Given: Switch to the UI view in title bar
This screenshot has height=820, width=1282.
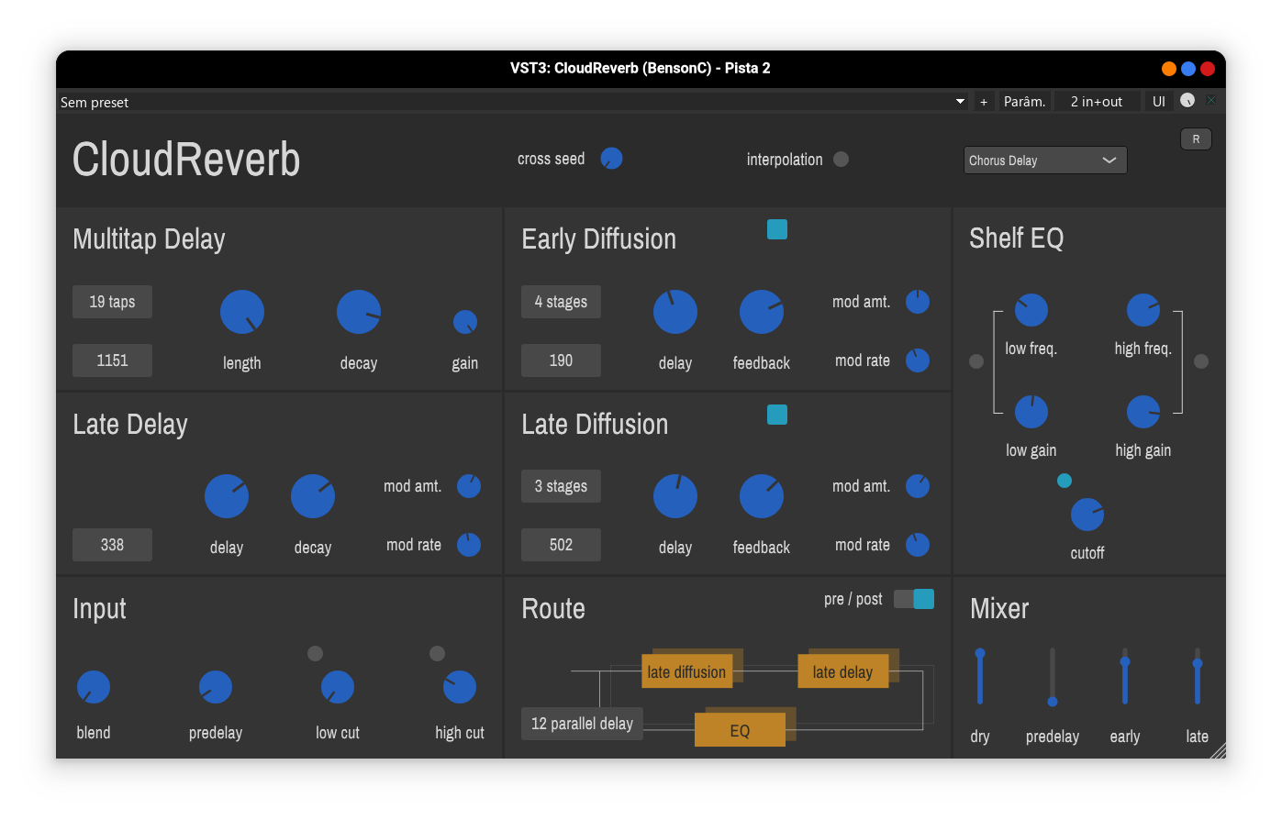Looking at the screenshot, I should [x=1158, y=101].
